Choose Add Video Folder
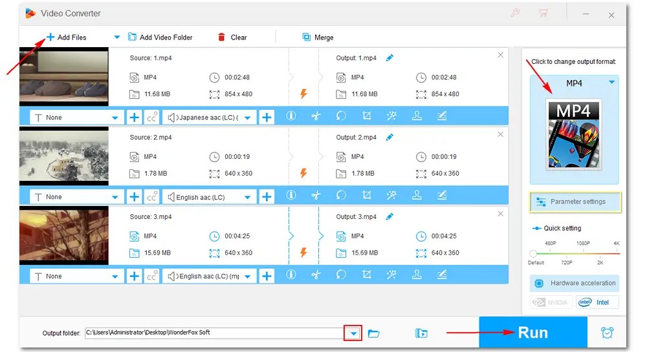Image resolution: width=647 pixels, height=352 pixels. (160, 37)
